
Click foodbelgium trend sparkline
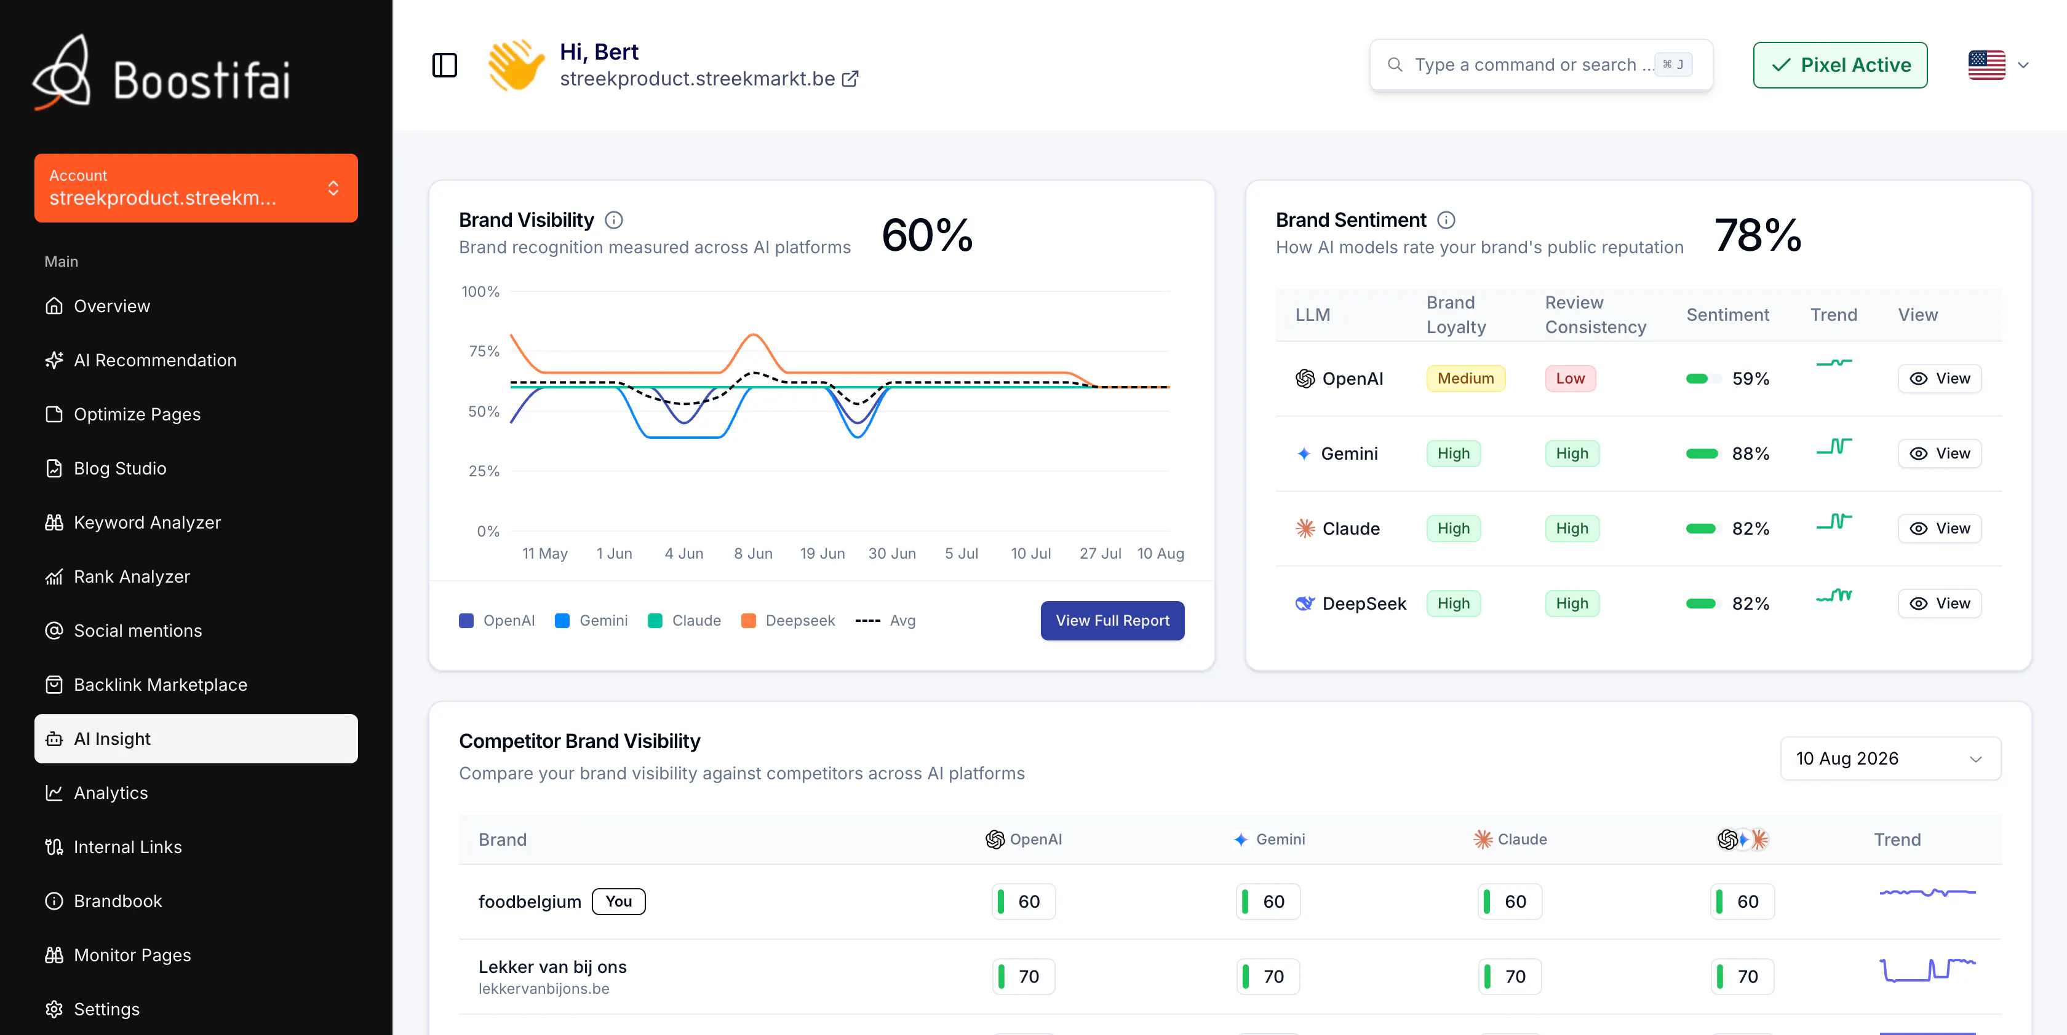click(x=1927, y=892)
